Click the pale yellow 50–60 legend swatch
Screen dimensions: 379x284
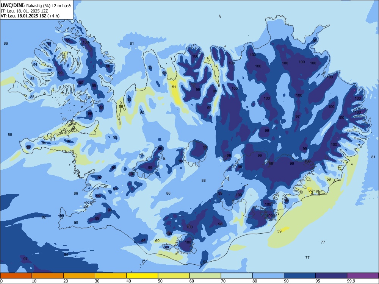tap(174, 276)
